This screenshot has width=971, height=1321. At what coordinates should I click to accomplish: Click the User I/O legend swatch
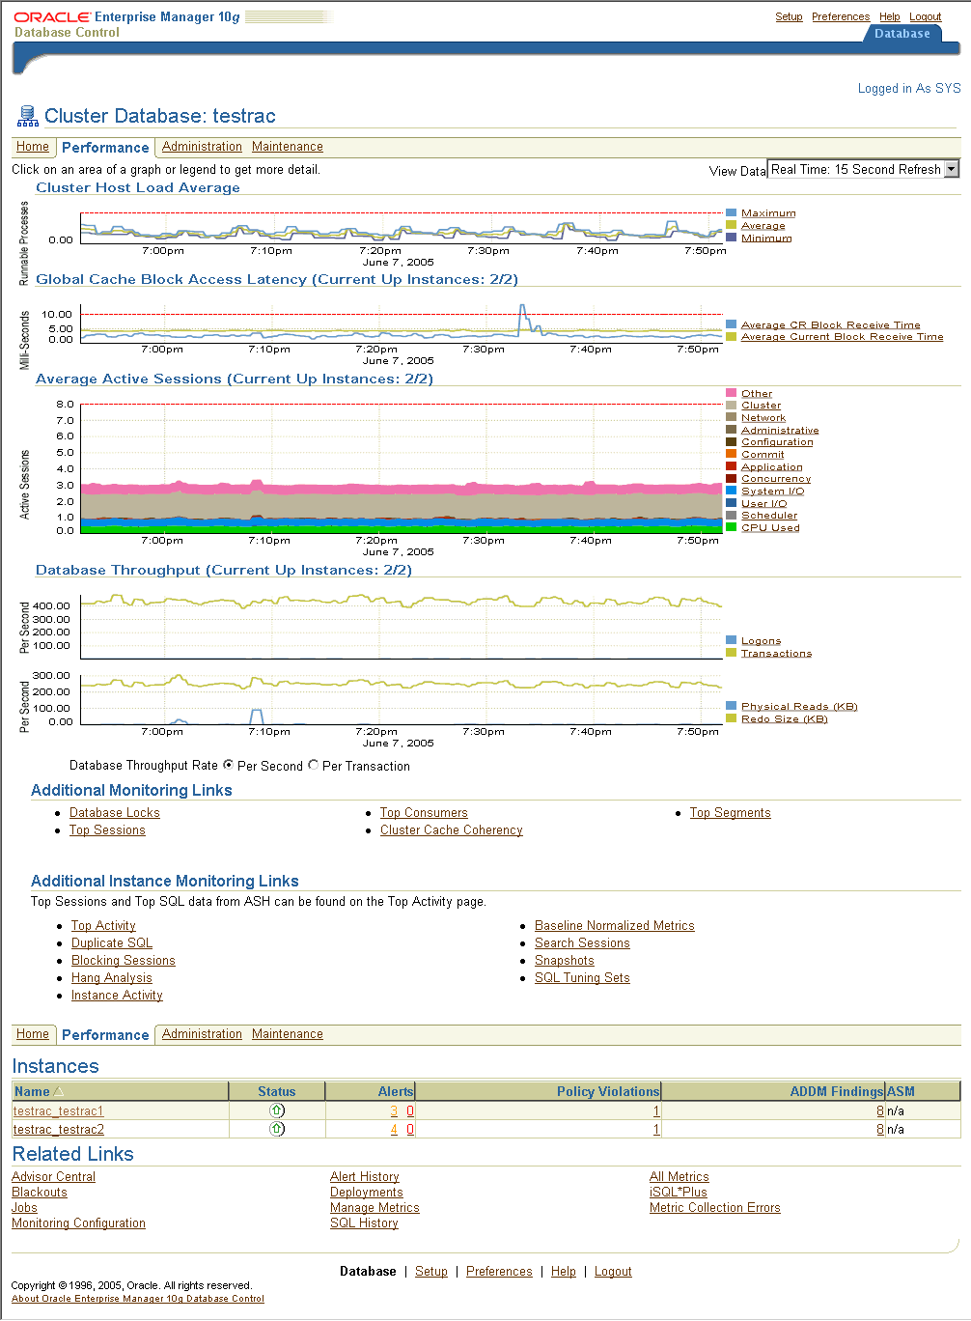coord(732,503)
